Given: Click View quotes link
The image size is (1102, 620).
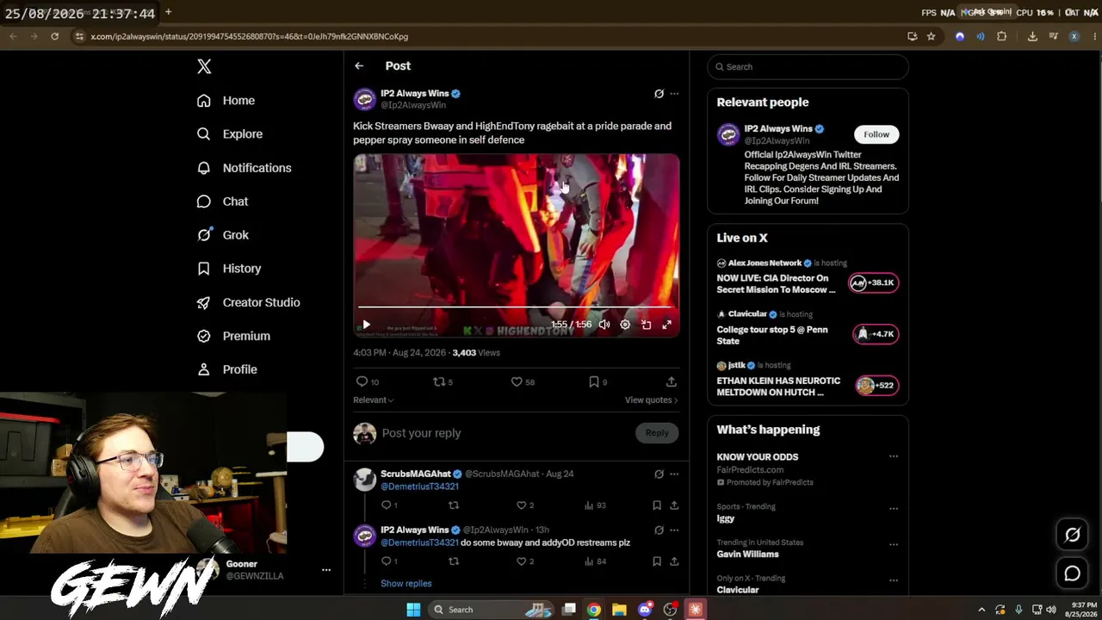Looking at the screenshot, I should point(651,400).
